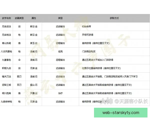Click weapon type 扇 in 明川药典 row
The width and height of the screenshot is (150, 120).
[x=19, y=93]
